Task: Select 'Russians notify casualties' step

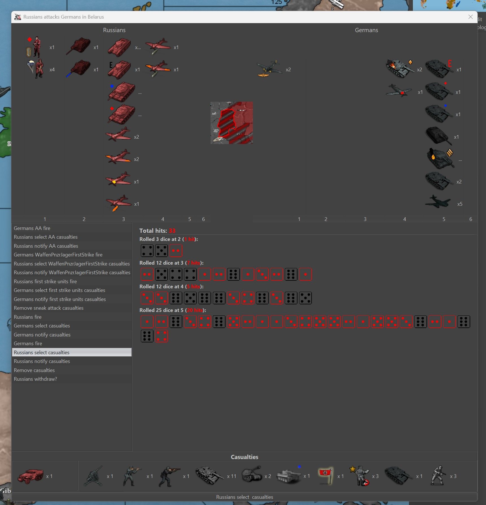Action: pyautogui.click(x=72, y=361)
